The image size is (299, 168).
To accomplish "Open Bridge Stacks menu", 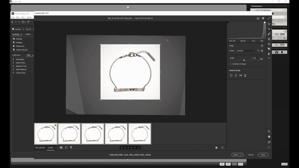I will click(x=29, y=17).
